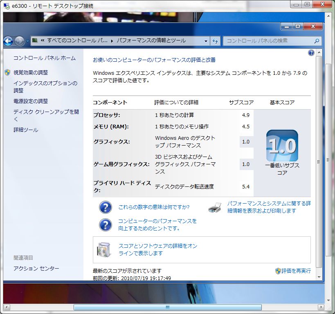Click the printer icon
The width and height of the screenshot is (335, 314).
point(215,207)
